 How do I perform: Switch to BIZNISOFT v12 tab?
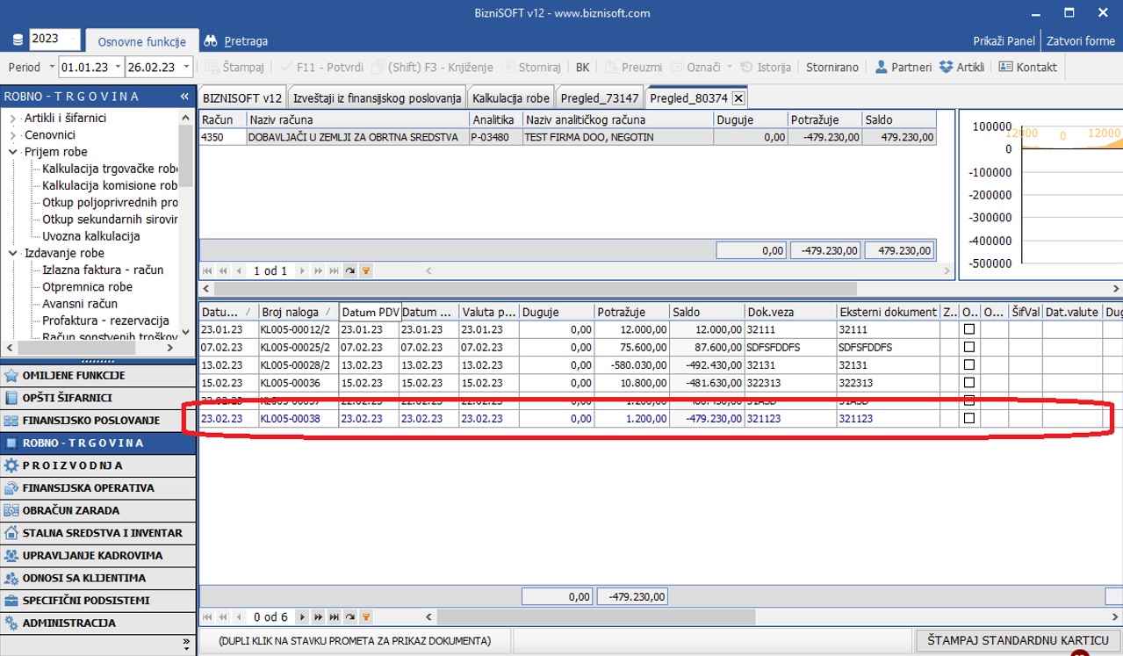242,97
